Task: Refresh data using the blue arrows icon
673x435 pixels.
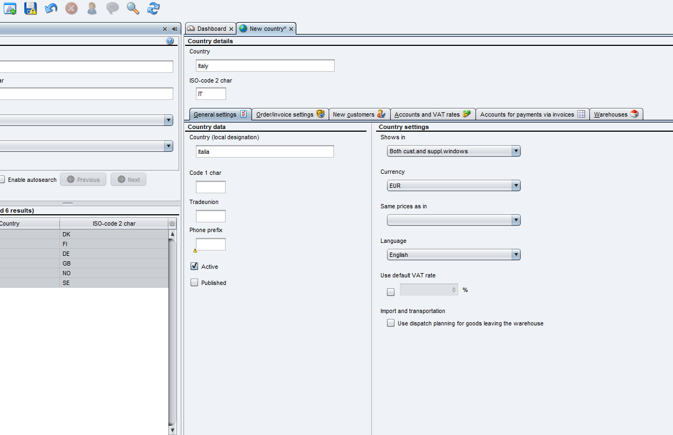Action: point(153,8)
